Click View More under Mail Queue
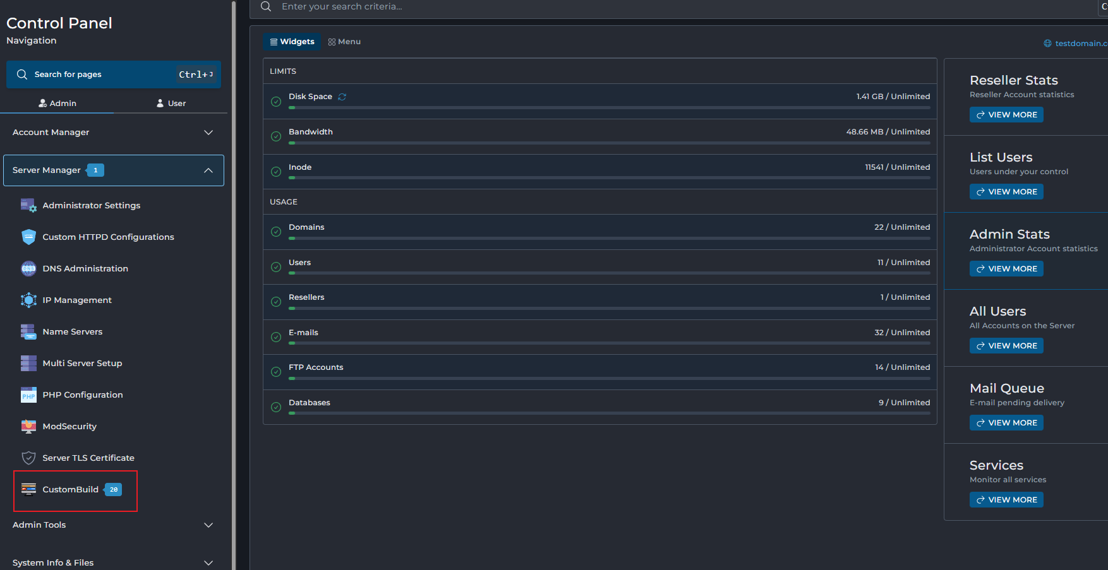 1006,423
